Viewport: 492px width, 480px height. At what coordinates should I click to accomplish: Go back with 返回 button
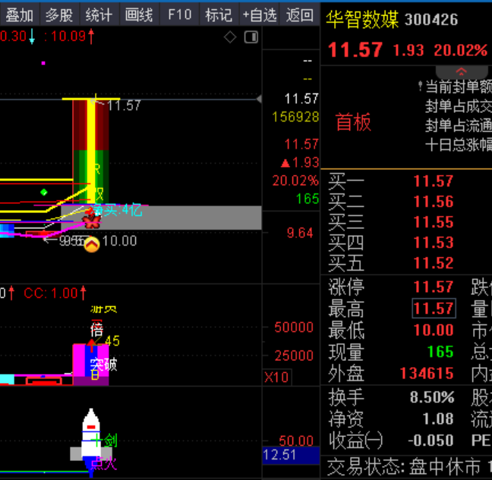[x=300, y=14]
